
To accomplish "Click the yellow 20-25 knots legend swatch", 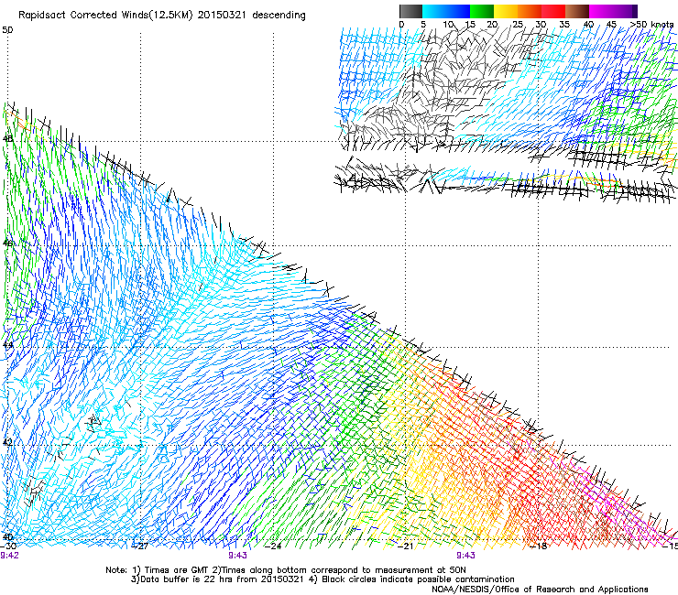I will [506, 11].
